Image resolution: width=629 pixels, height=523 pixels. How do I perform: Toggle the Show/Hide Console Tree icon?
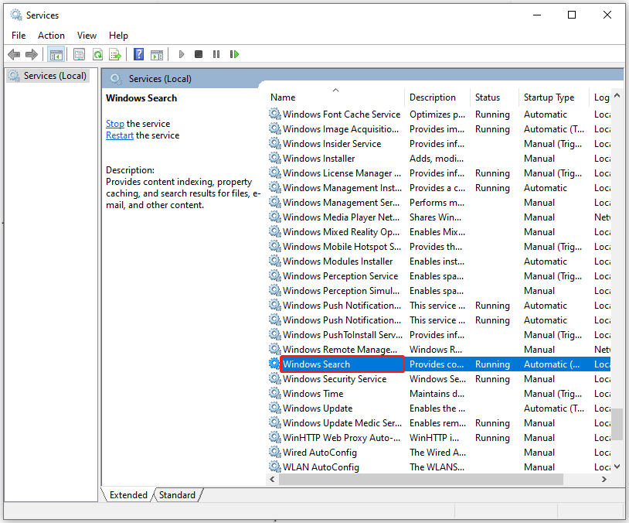coord(56,54)
